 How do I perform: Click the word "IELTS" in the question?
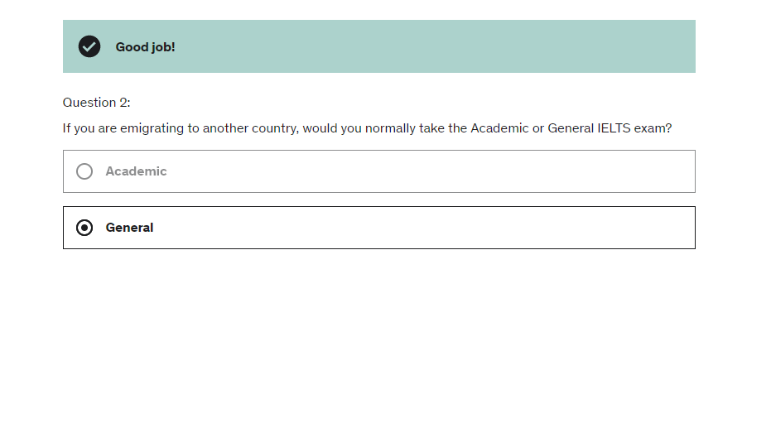coord(614,128)
